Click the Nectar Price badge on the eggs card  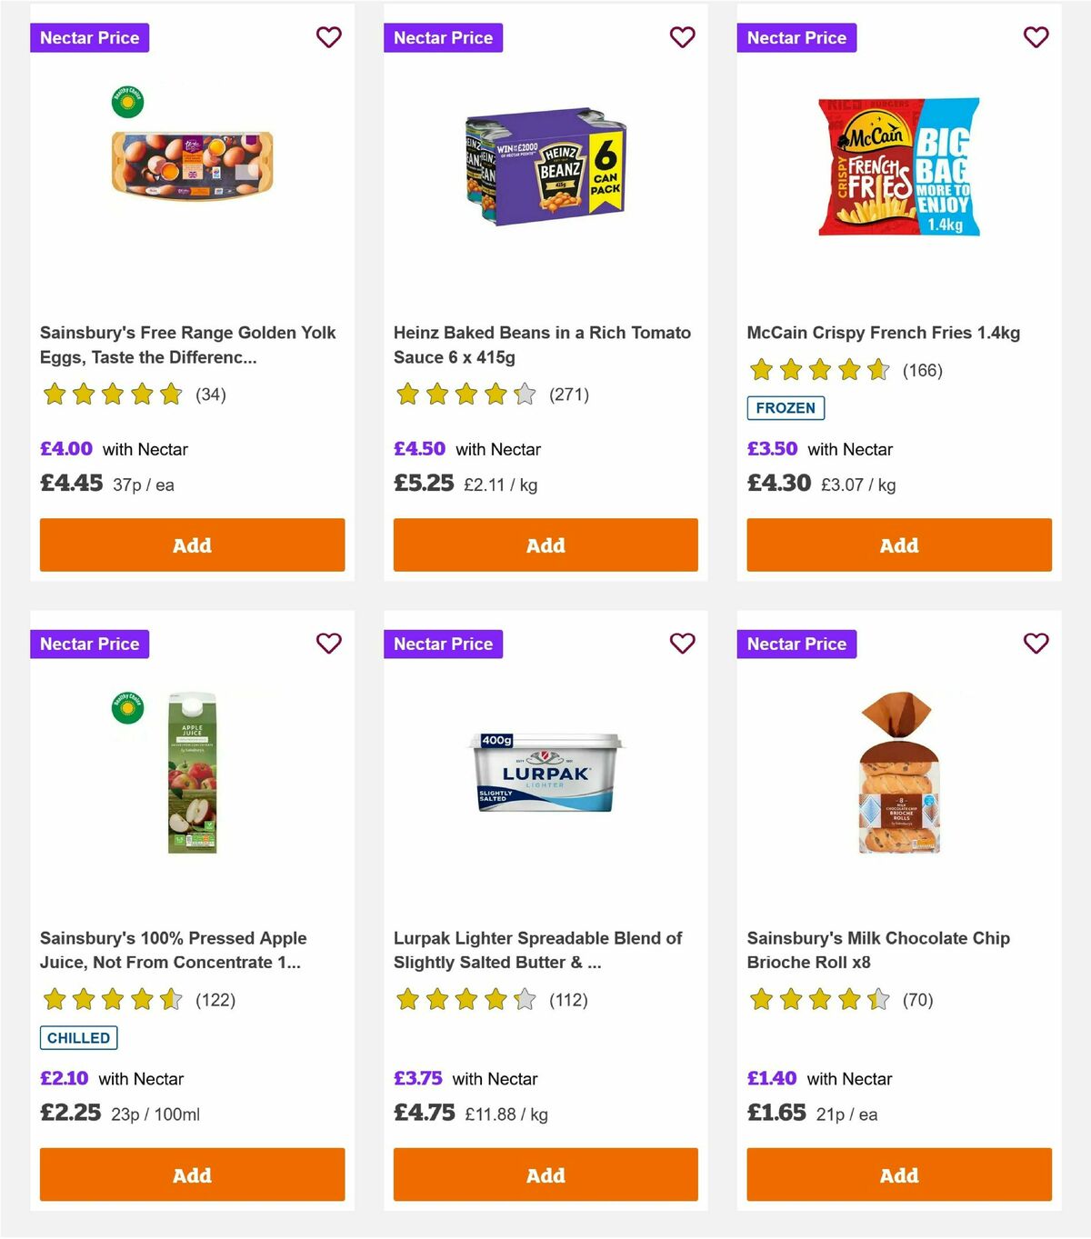[x=90, y=37]
